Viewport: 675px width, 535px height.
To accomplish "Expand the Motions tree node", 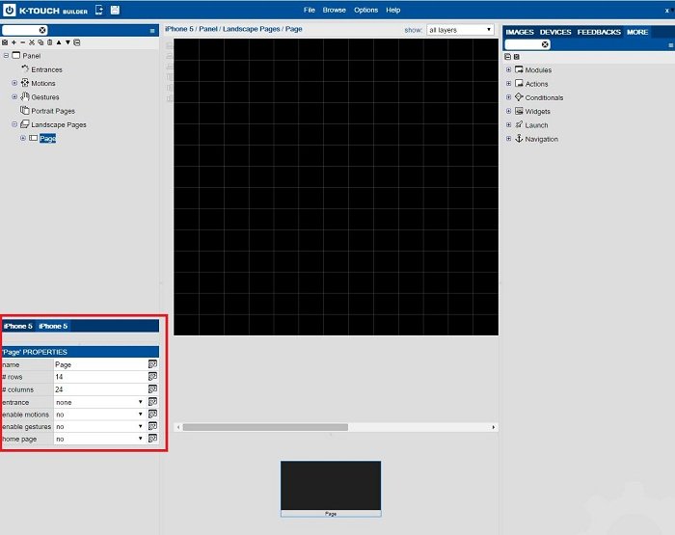I will click(14, 83).
